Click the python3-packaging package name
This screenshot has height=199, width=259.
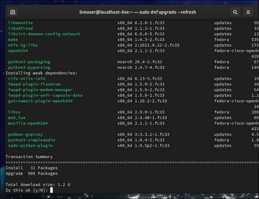29,62
